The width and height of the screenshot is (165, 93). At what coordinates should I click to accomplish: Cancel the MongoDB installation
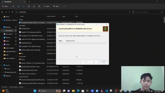(x=103, y=62)
